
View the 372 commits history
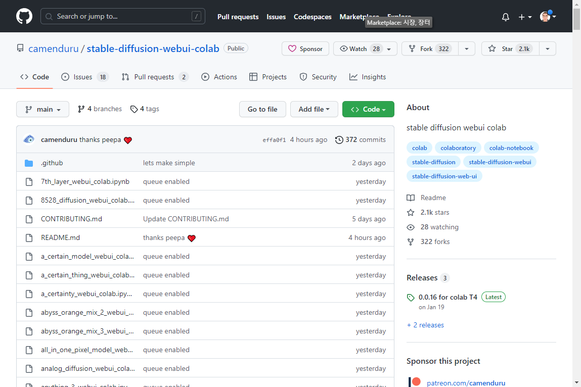click(x=361, y=139)
